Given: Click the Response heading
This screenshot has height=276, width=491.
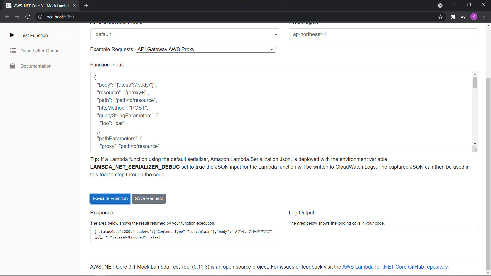Looking at the screenshot, I should (102, 213).
